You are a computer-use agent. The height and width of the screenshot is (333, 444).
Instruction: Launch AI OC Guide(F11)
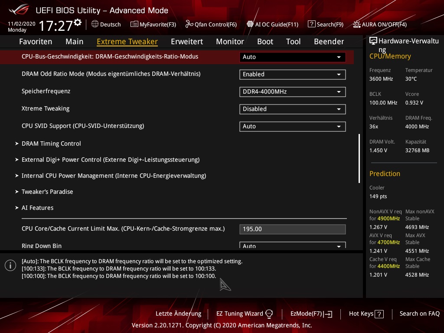point(277,24)
